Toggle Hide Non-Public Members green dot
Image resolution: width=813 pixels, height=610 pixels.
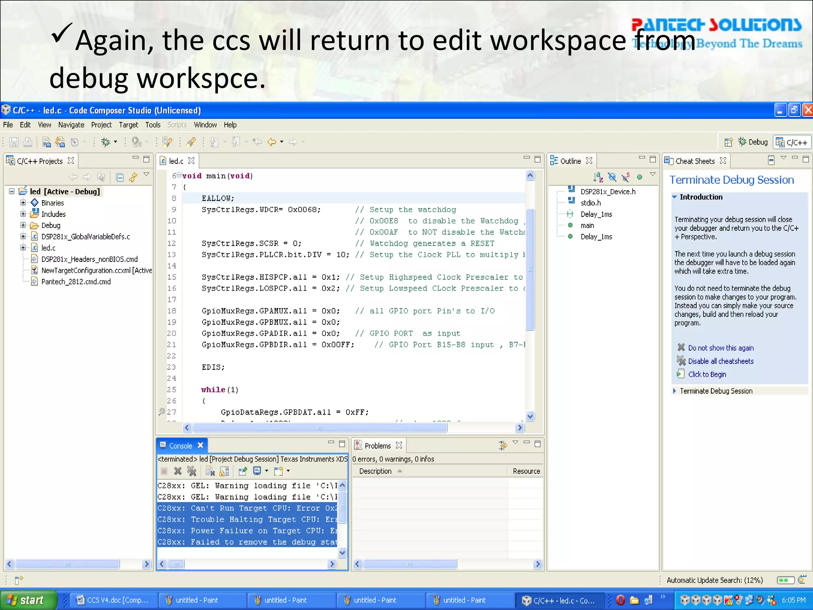(x=639, y=177)
